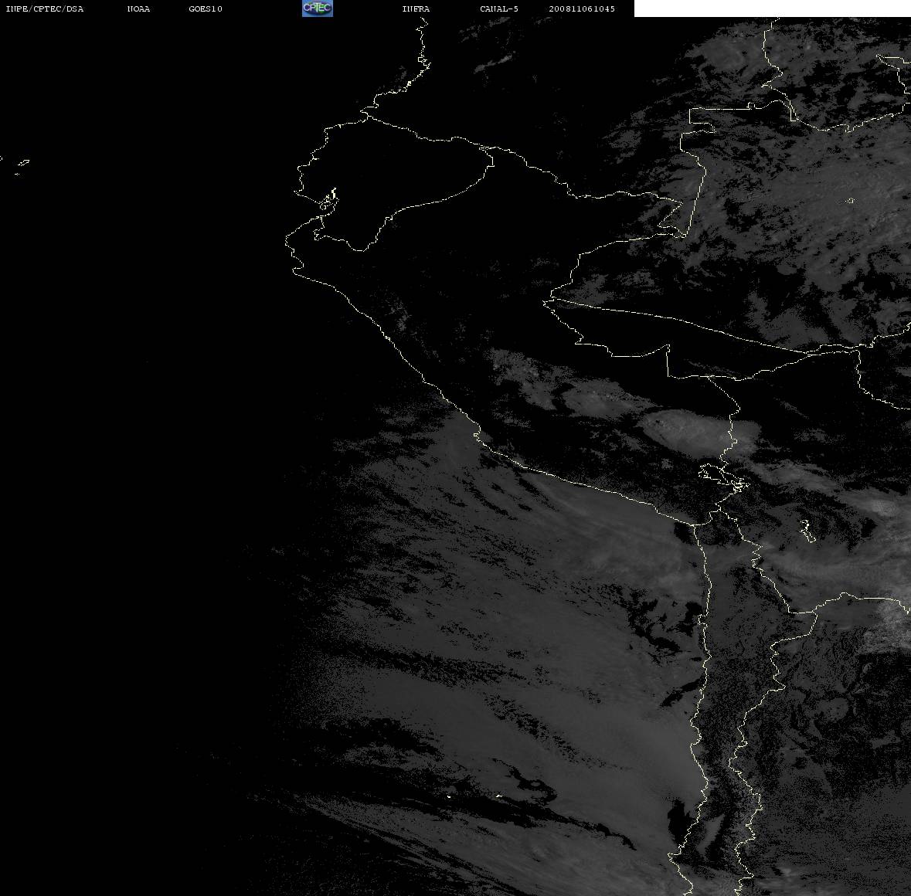
Task: Click the CANAL-5 channel label
Action: click(499, 8)
